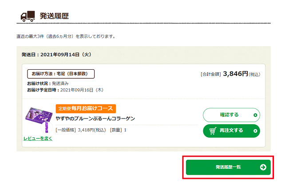Click the 直近の最大3件 notice text
The image size is (293, 182).
65,36
